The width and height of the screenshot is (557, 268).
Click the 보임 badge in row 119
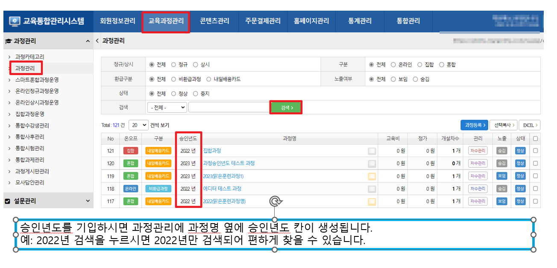501,176
